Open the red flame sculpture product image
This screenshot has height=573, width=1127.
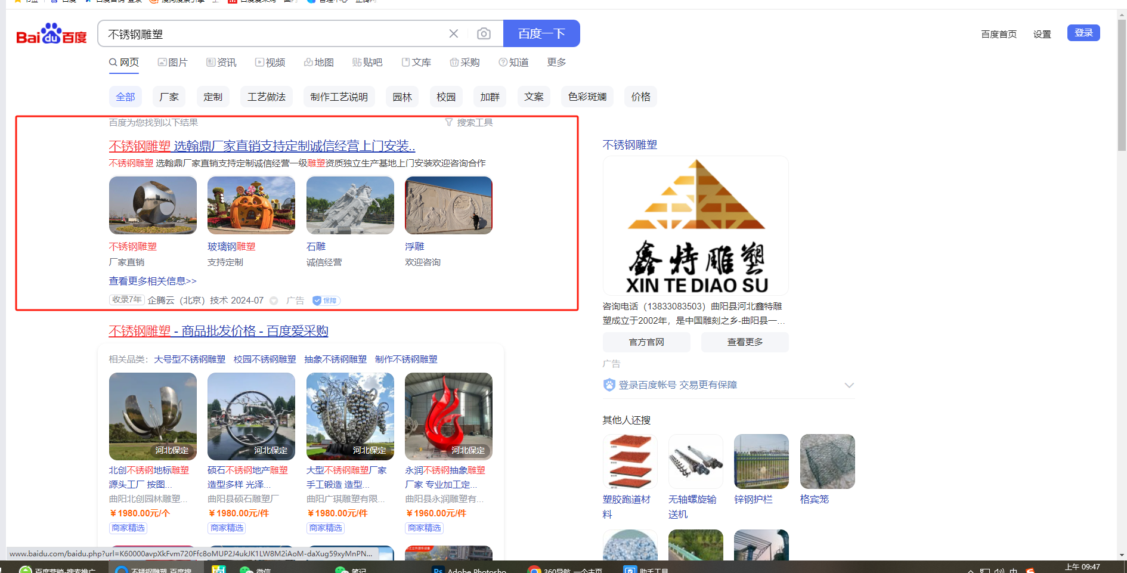click(x=448, y=416)
